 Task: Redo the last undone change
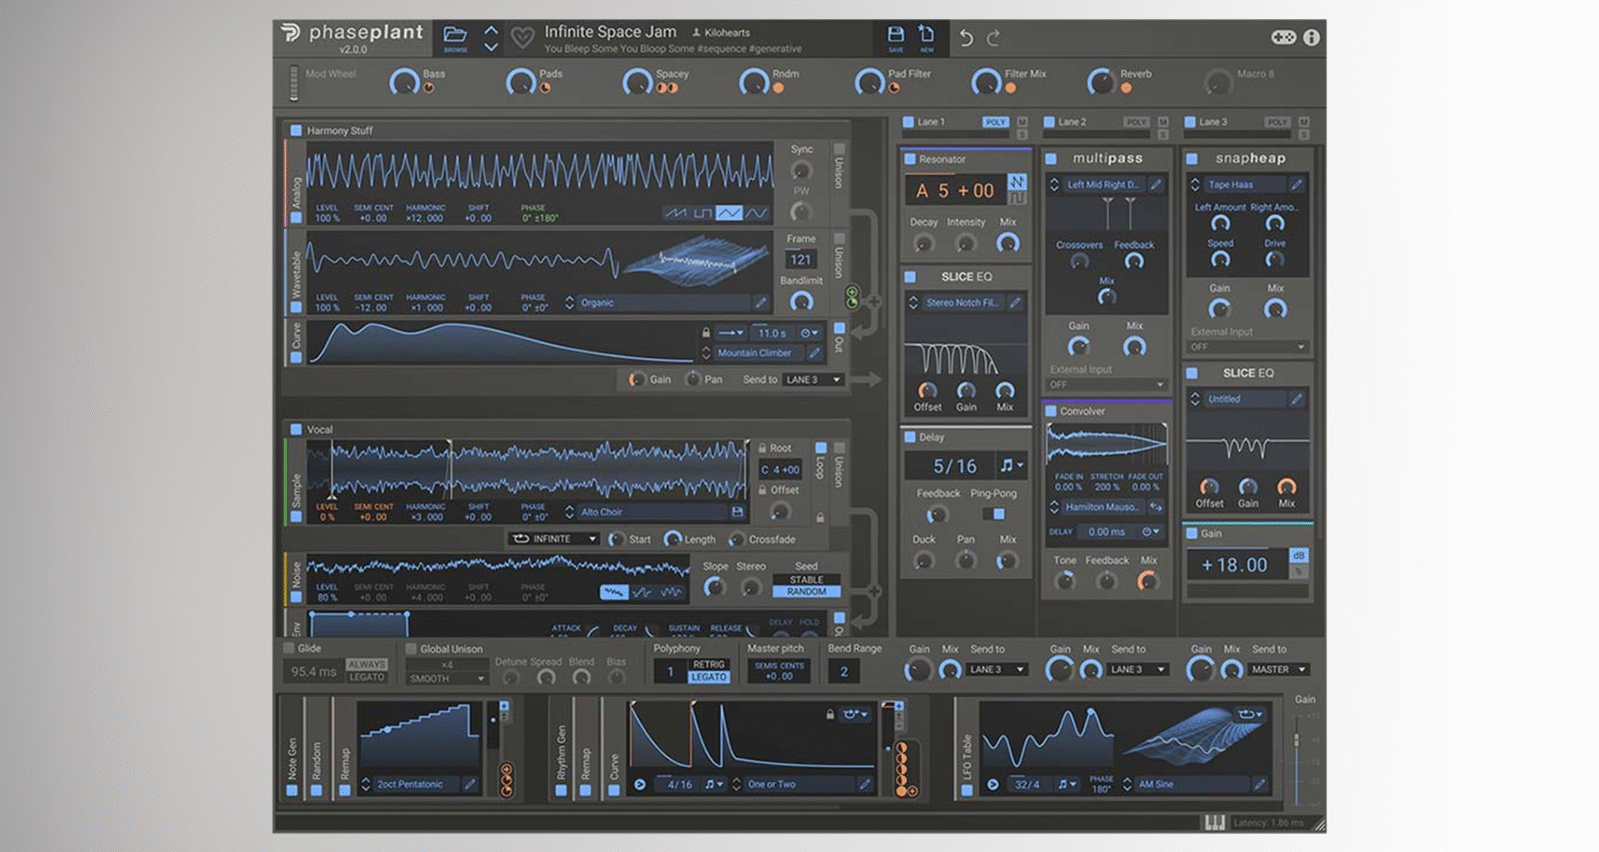click(x=993, y=38)
